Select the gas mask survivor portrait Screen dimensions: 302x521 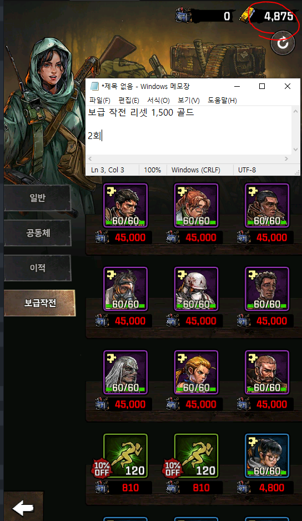(125, 289)
